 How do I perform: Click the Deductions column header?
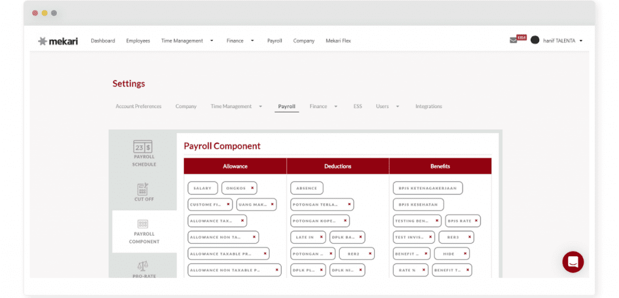(338, 166)
